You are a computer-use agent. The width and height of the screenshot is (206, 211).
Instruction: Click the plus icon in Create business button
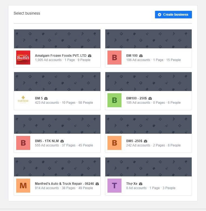(160, 15)
